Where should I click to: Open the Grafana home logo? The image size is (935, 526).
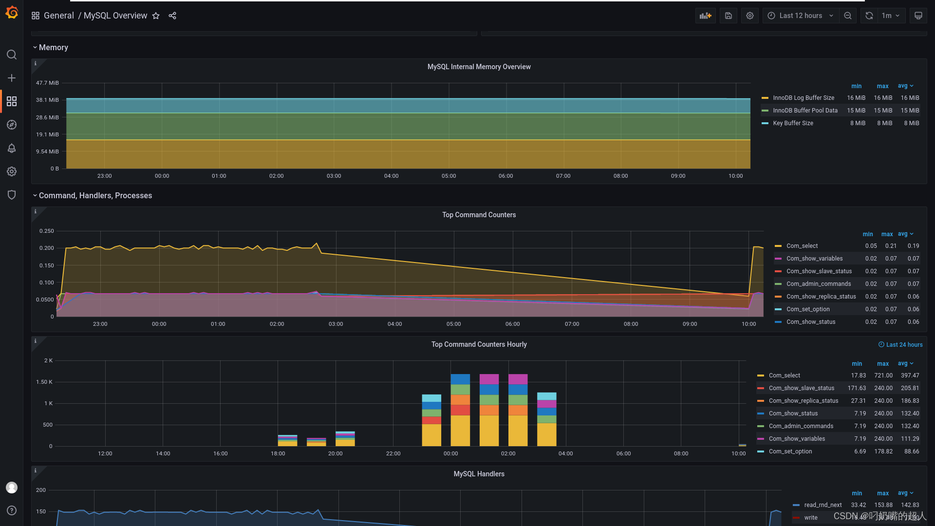[x=12, y=13]
